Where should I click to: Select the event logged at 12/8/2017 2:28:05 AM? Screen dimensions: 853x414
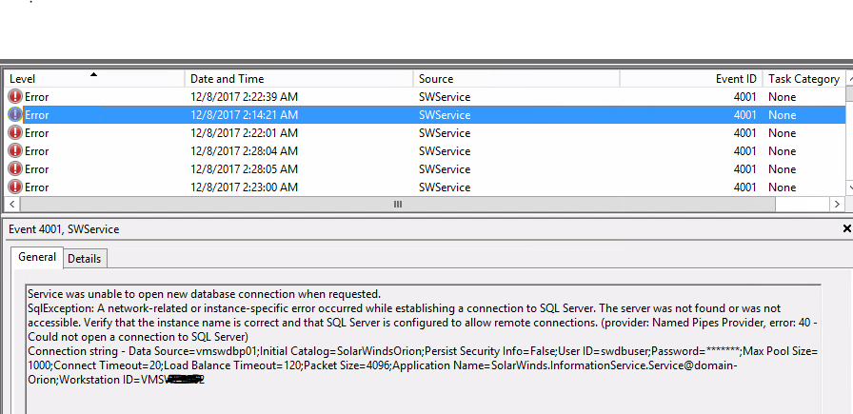pyautogui.click(x=244, y=169)
